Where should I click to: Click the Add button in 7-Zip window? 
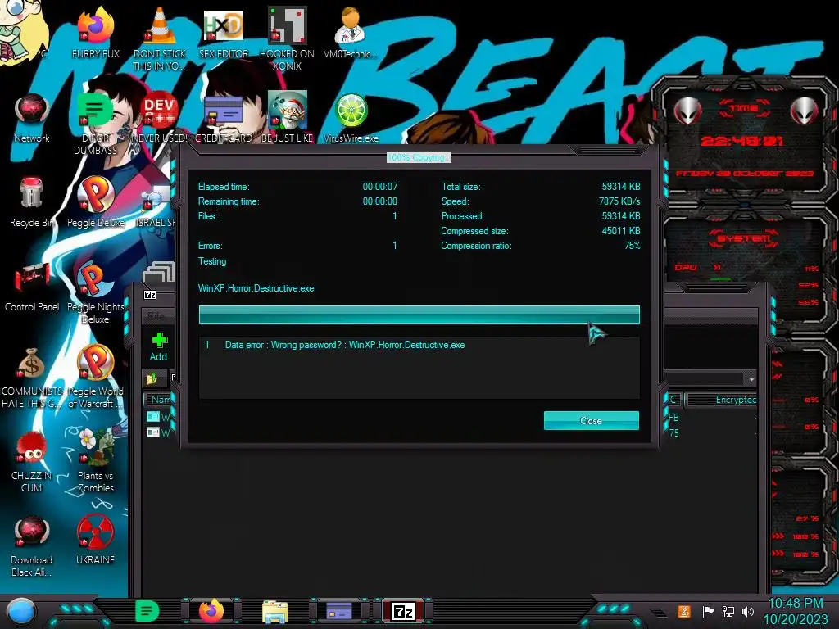158,347
